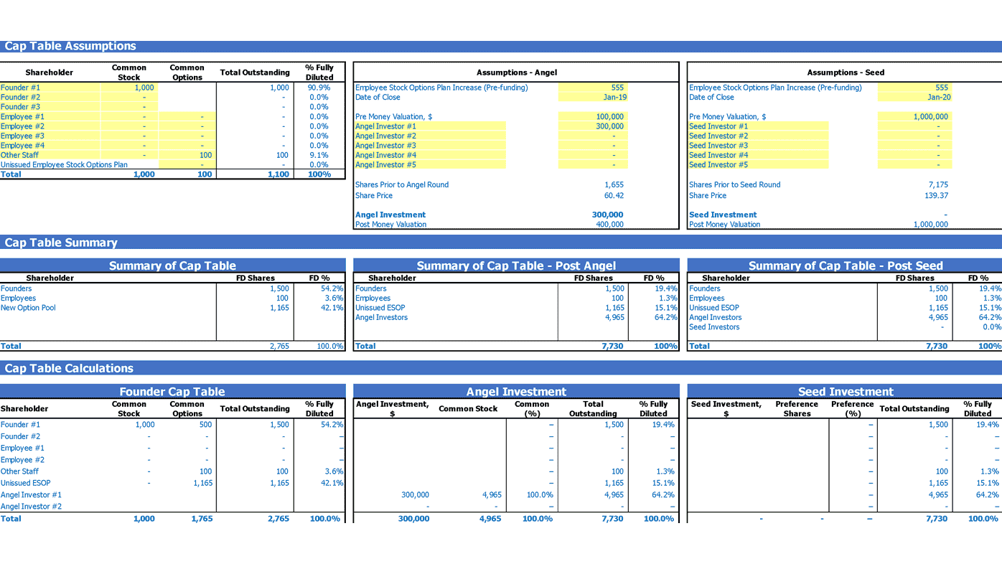Select the Angel Investment, $ column header
Screen dimensions: 1002x564
393,409
